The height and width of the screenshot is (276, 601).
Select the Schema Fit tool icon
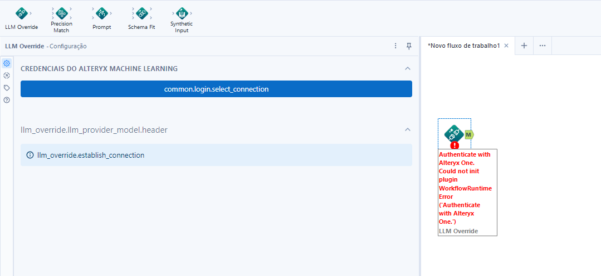click(x=141, y=13)
